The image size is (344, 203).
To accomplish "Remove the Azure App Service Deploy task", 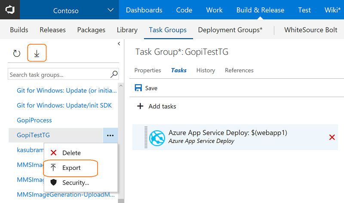I will [332, 137].
